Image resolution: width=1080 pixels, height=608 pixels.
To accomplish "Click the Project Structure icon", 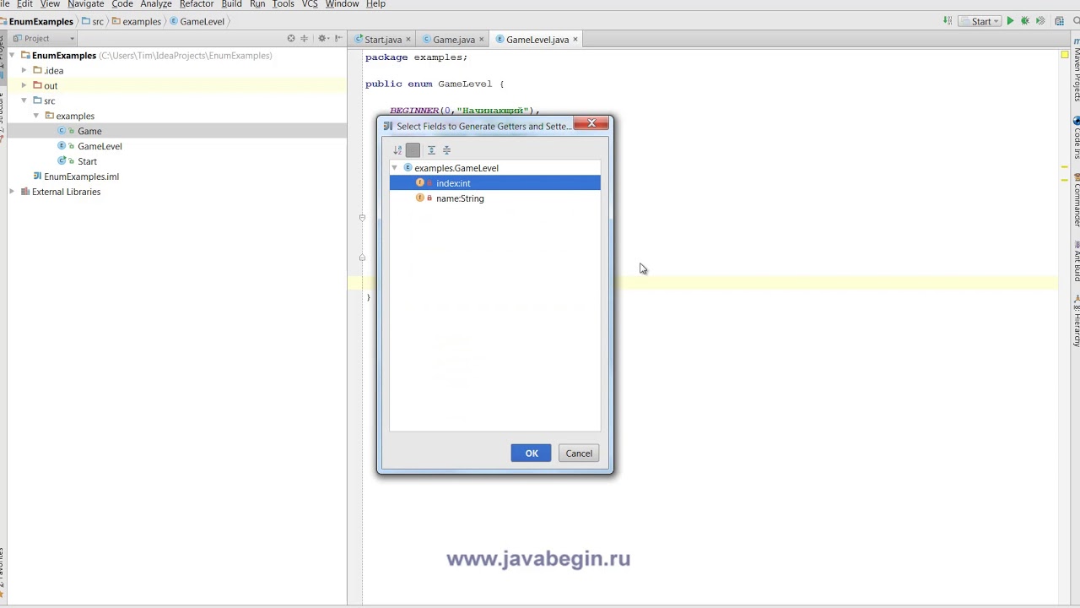I will (x=1059, y=21).
